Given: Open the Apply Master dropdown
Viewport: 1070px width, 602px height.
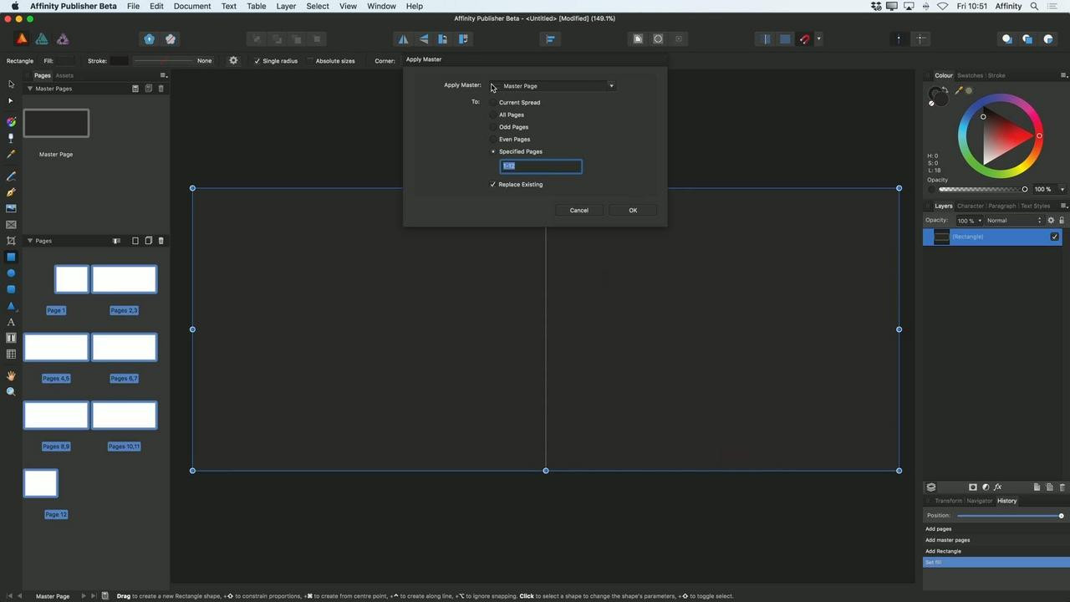Looking at the screenshot, I should click(553, 85).
